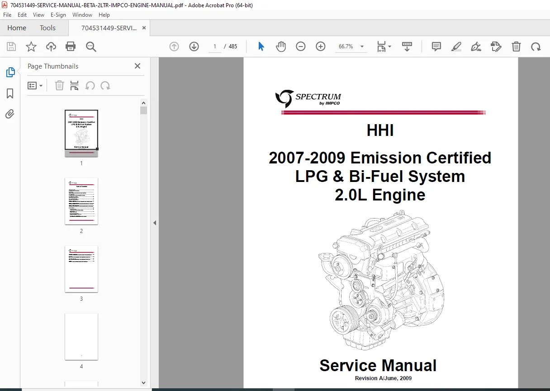Open the View menu
This screenshot has height=391, width=550.
[39, 15]
